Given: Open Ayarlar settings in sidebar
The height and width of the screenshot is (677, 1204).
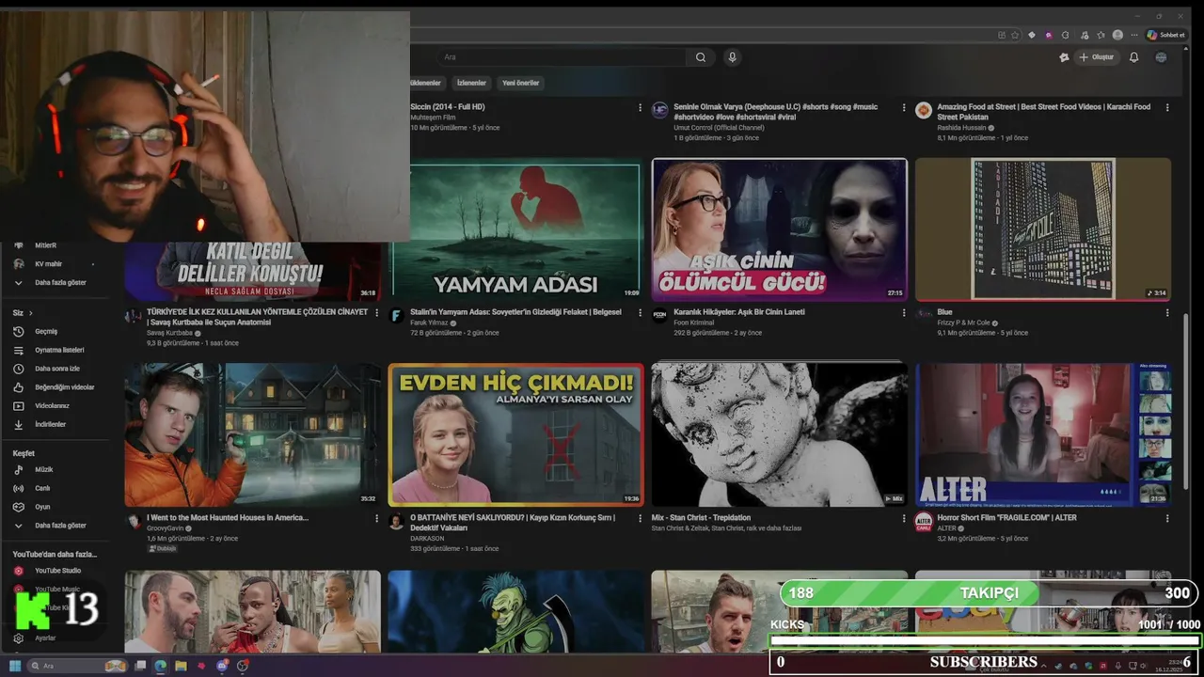Looking at the screenshot, I should (x=56, y=638).
